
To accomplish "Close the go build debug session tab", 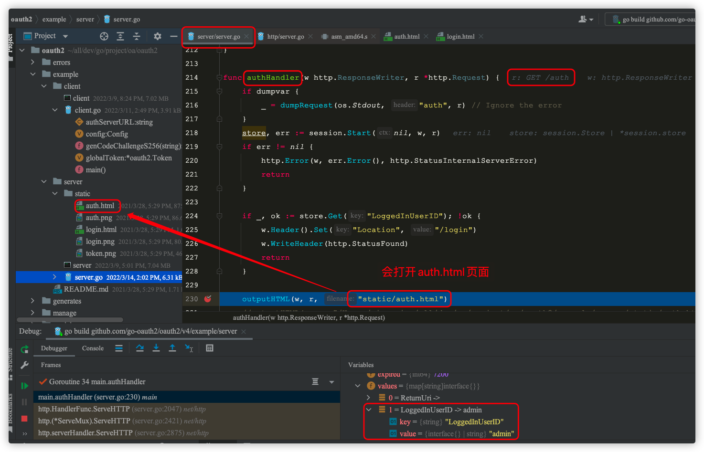I will pos(244,331).
